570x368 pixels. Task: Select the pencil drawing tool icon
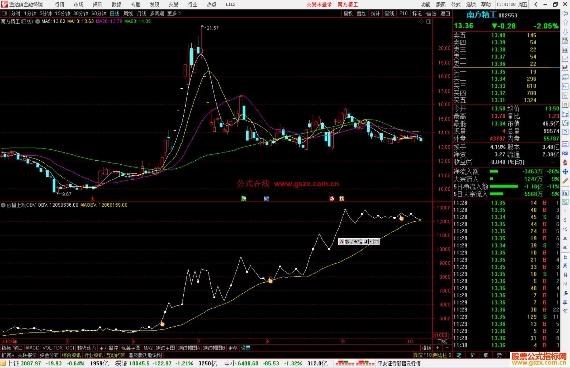pyautogui.click(x=565, y=181)
